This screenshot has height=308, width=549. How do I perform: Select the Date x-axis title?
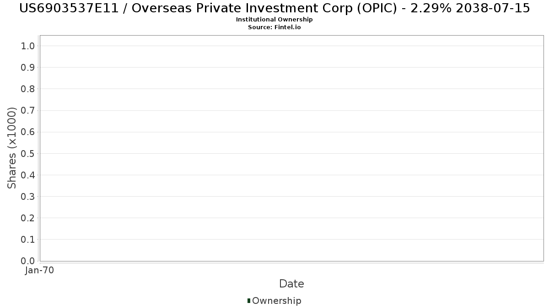pyautogui.click(x=291, y=284)
